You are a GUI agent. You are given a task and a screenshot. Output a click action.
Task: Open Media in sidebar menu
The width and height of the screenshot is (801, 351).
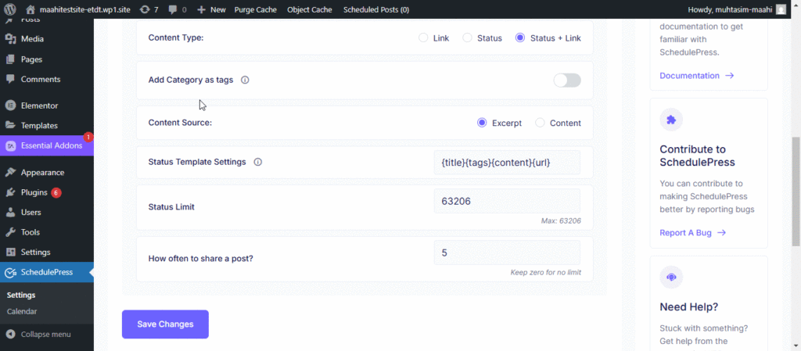click(32, 39)
